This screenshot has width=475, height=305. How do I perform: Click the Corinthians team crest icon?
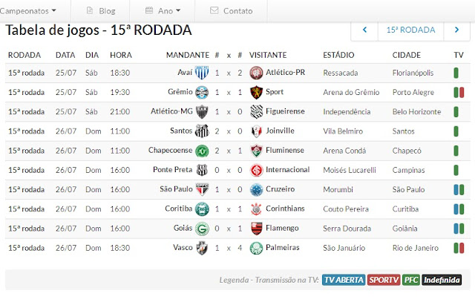click(x=256, y=209)
